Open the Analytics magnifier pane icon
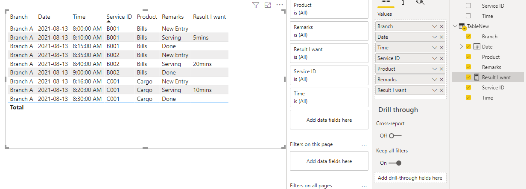The width and height of the screenshot is (526, 189). [x=420, y=2]
